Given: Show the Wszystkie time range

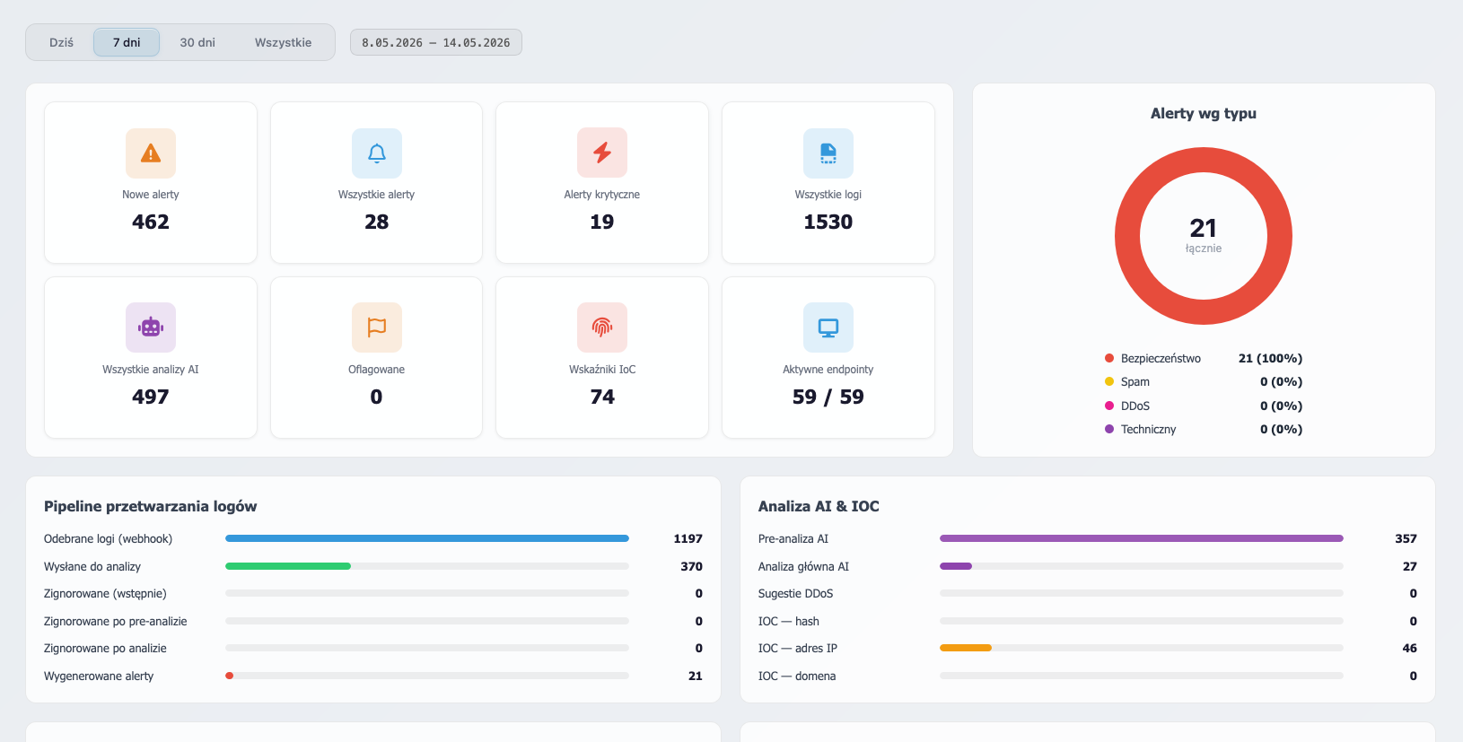Looking at the screenshot, I should pos(283,42).
